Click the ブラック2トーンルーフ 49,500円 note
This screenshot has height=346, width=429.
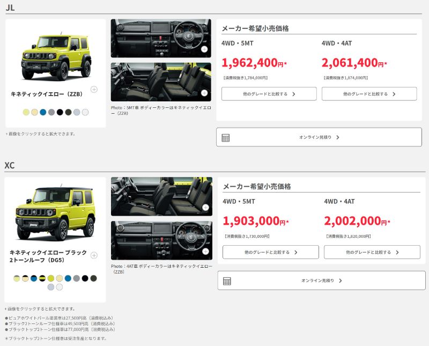[x=60, y=323]
